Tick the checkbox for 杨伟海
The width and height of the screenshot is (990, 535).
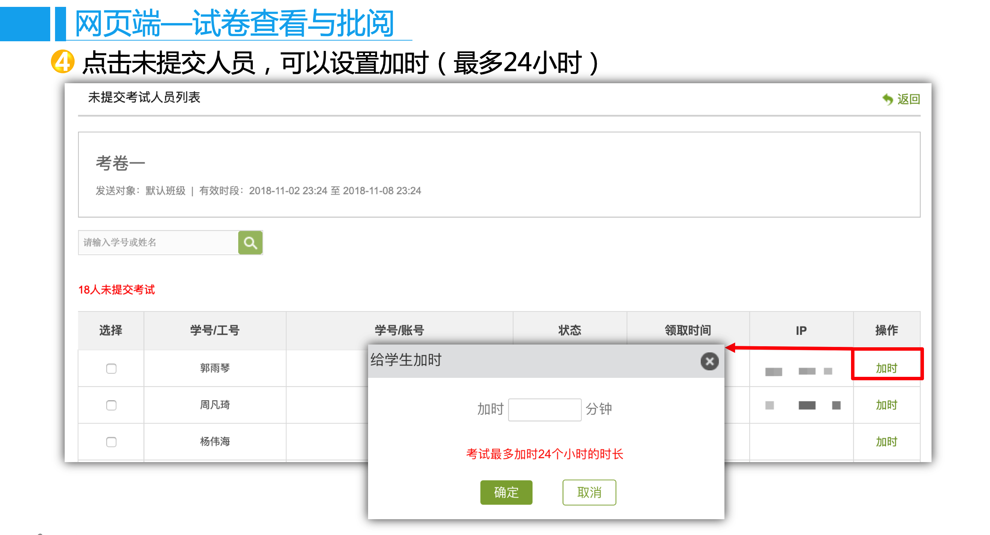tap(111, 442)
